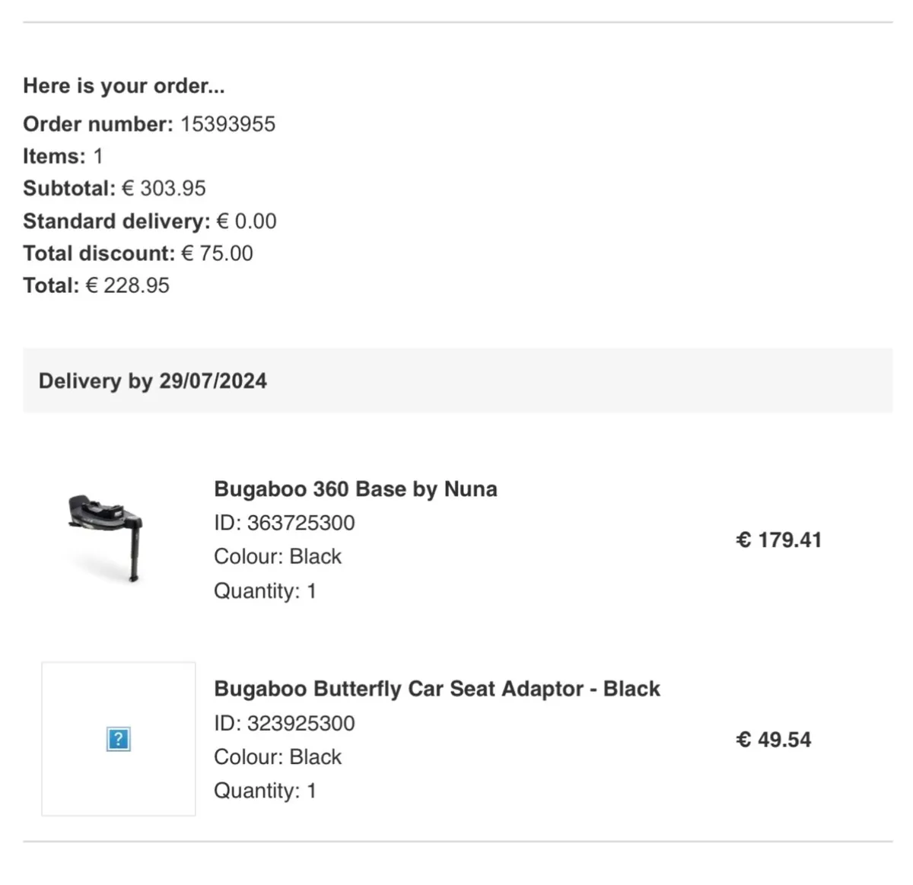913x885 pixels.
Task: Click Quantity: 1 under the 360 Base
Action: tap(265, 591)
